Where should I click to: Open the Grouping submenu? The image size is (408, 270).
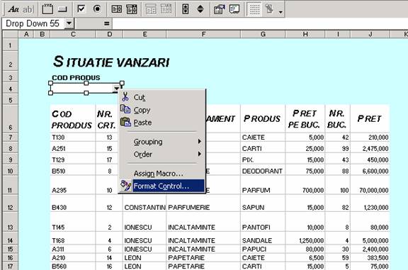point(161,142)
